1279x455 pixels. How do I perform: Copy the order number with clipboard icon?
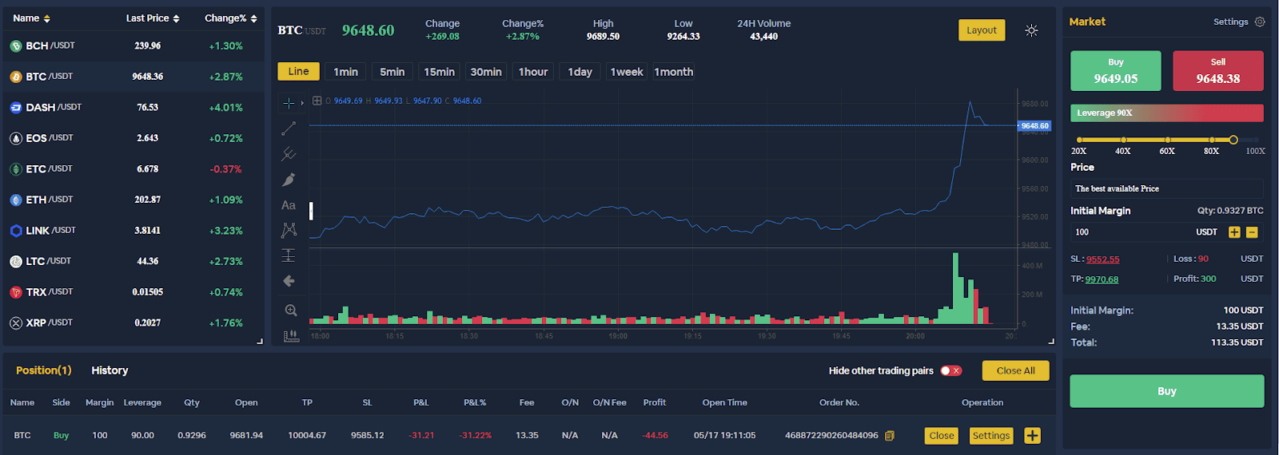coord(890,435)
